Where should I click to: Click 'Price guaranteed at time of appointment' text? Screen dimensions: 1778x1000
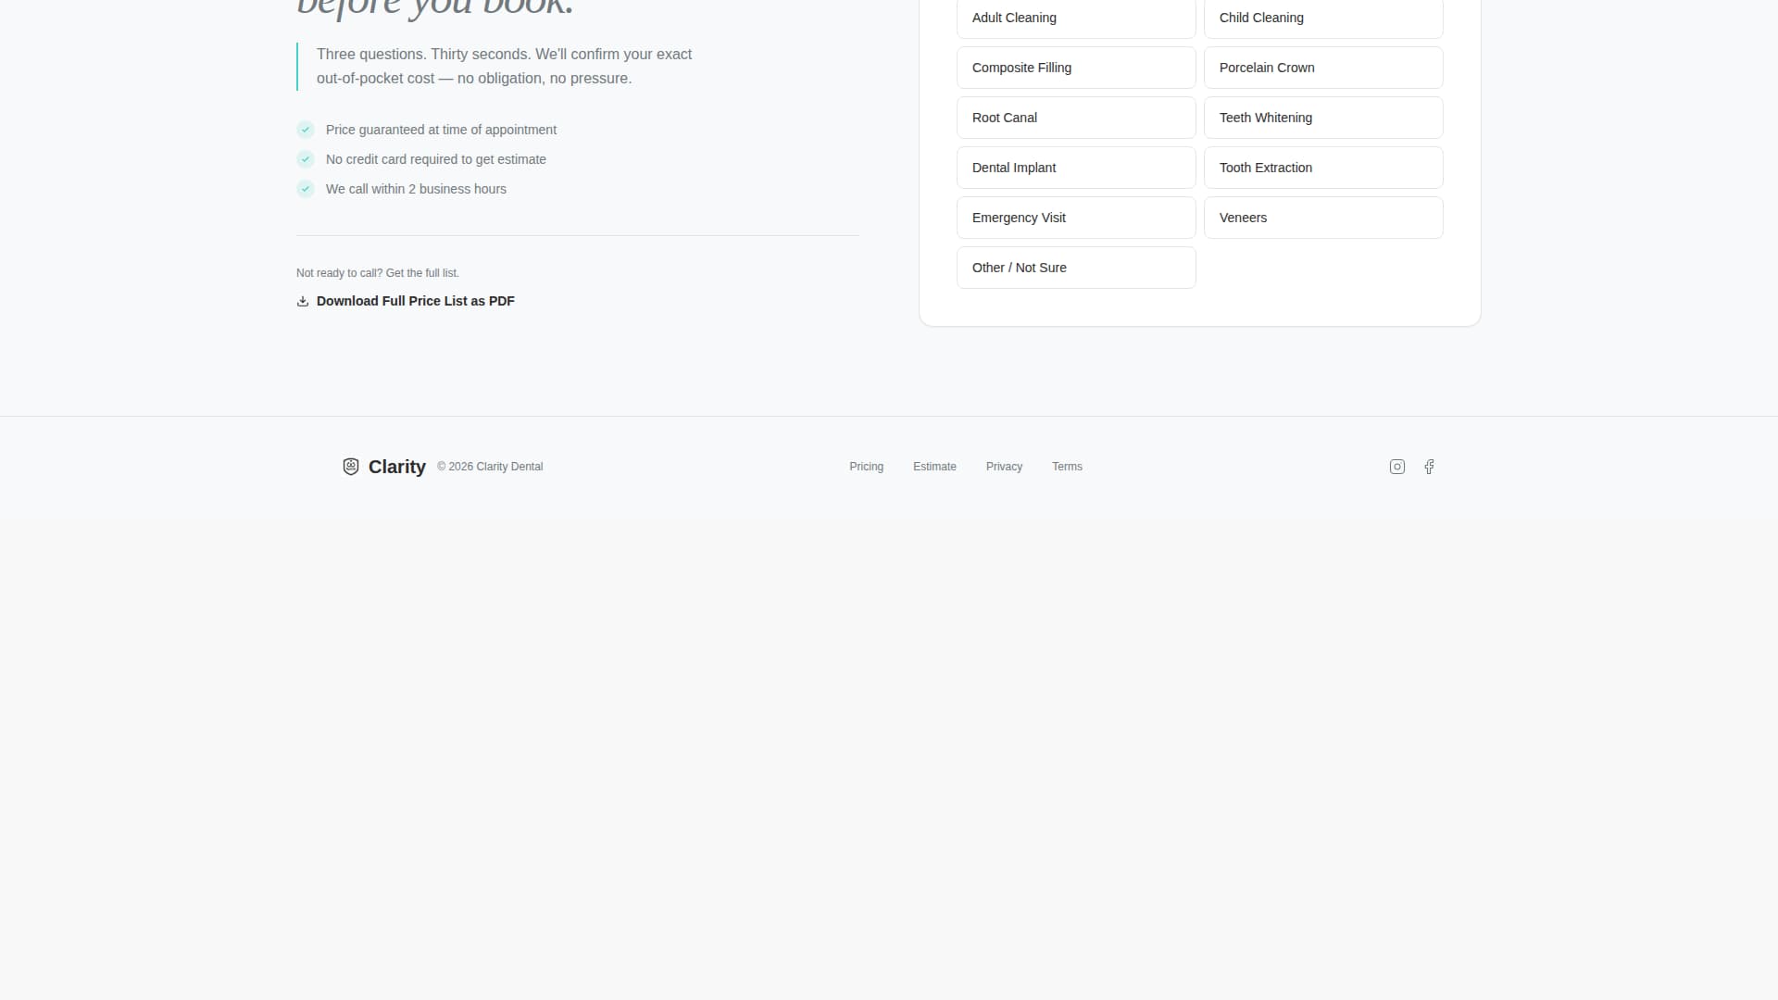(441, 130)
